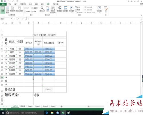Open Customize Quick Access Toolbar dropdown

[x=20, y=1]
